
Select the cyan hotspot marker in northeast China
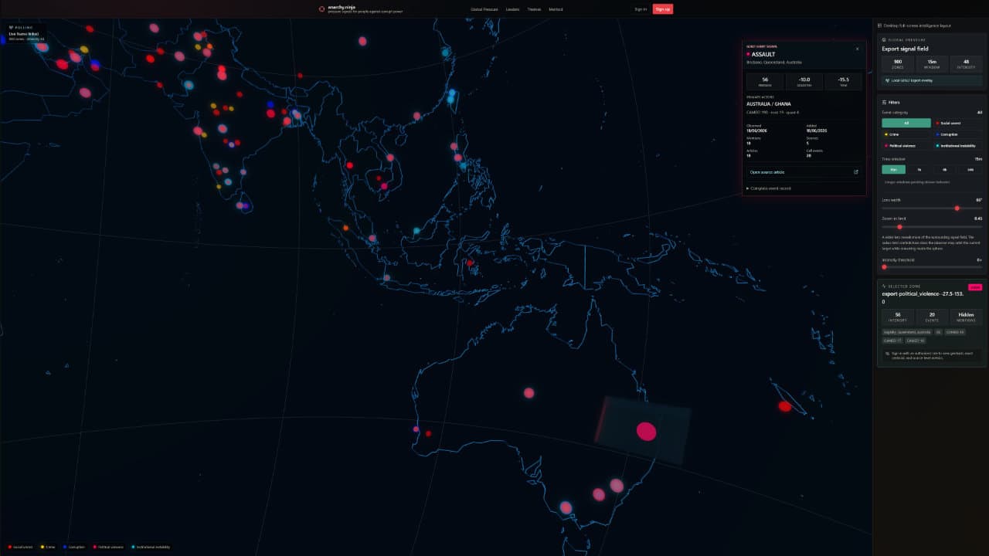click(445, 53)
